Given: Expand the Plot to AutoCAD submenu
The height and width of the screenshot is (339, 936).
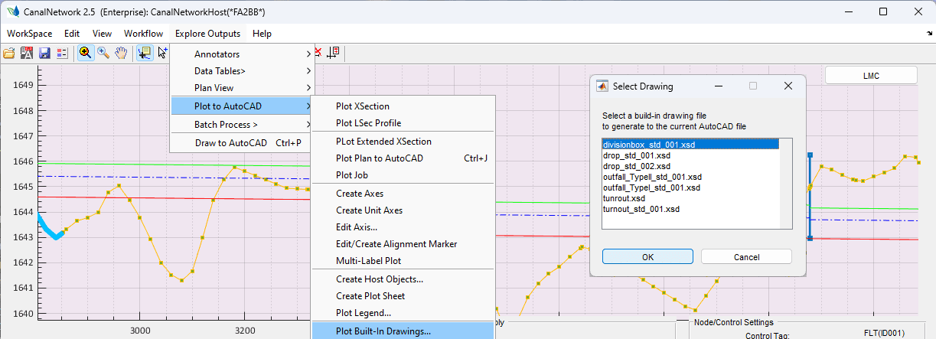Looking at the screenshot, I should [x=241, y=106].
